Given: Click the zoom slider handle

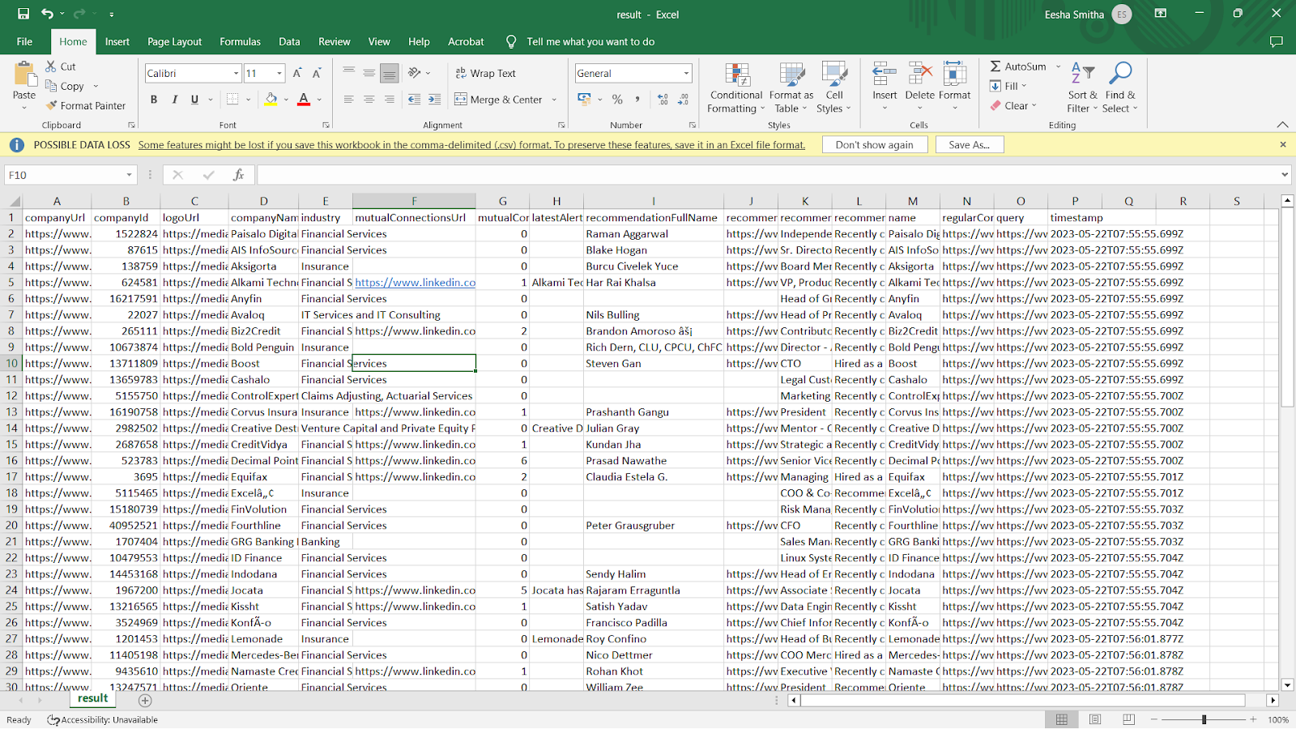Looking at the screenshot, I should pos(1204,719).
